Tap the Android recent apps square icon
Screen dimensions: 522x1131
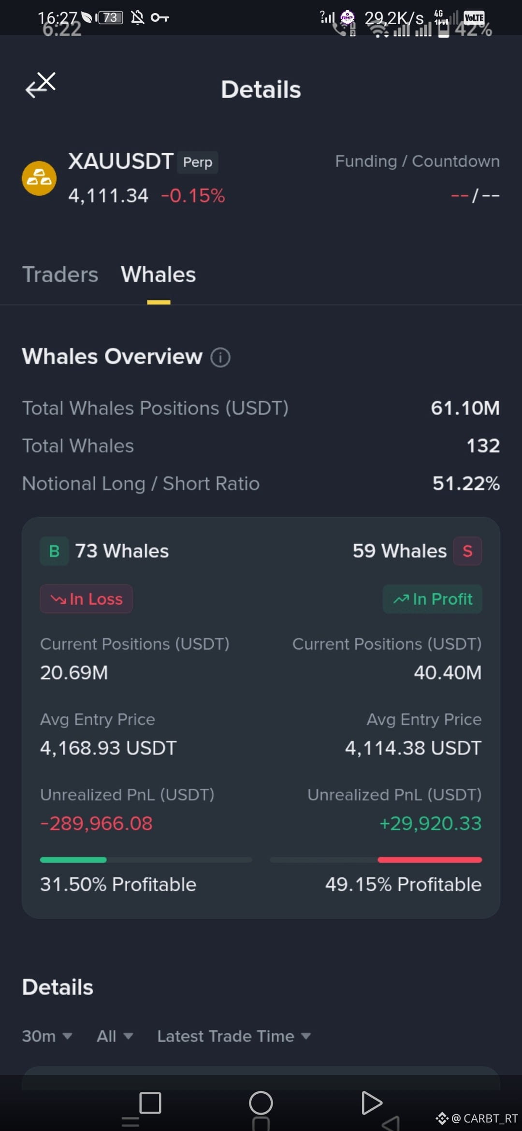click(x=150, y=1103)
